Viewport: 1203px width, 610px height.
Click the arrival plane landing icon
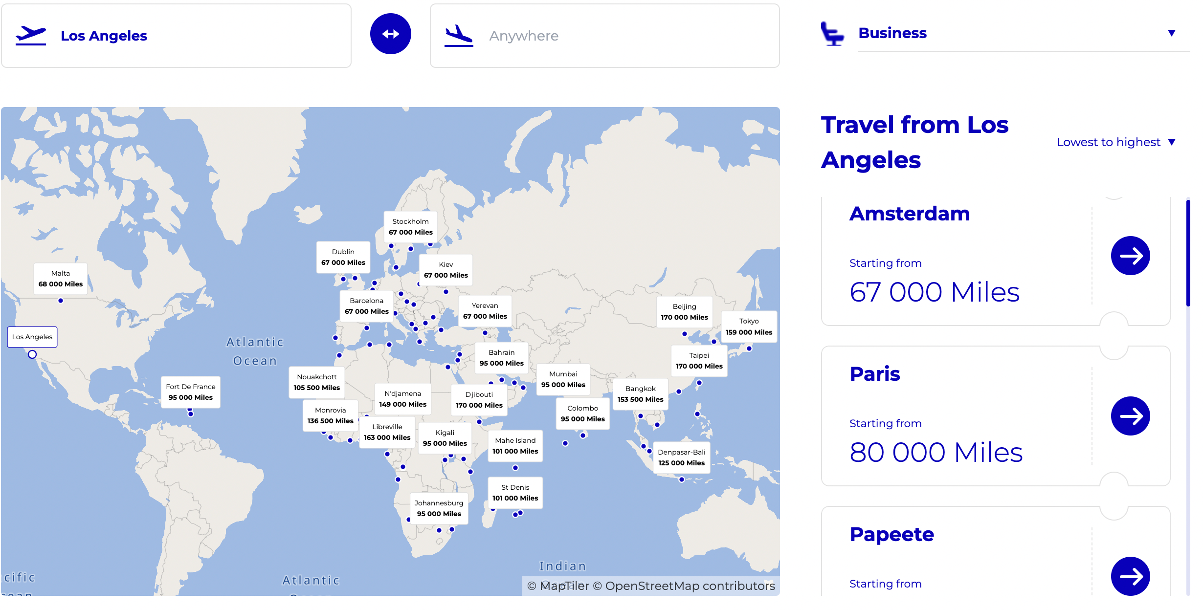[459, 35]
